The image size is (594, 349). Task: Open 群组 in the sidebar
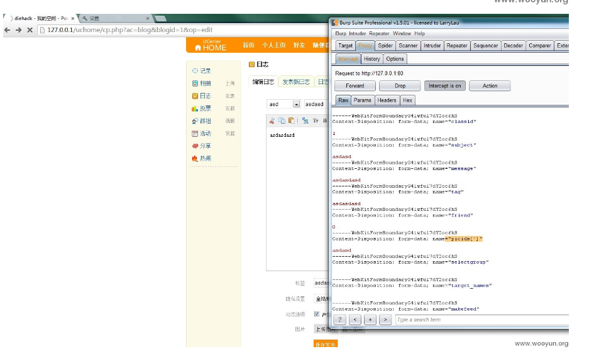point(206,121)
